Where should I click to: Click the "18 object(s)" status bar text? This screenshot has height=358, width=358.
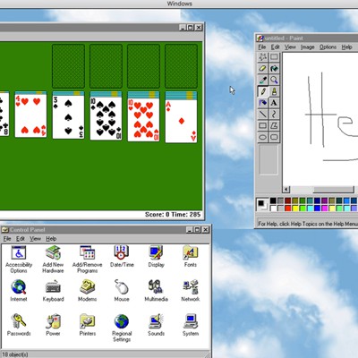15,354
